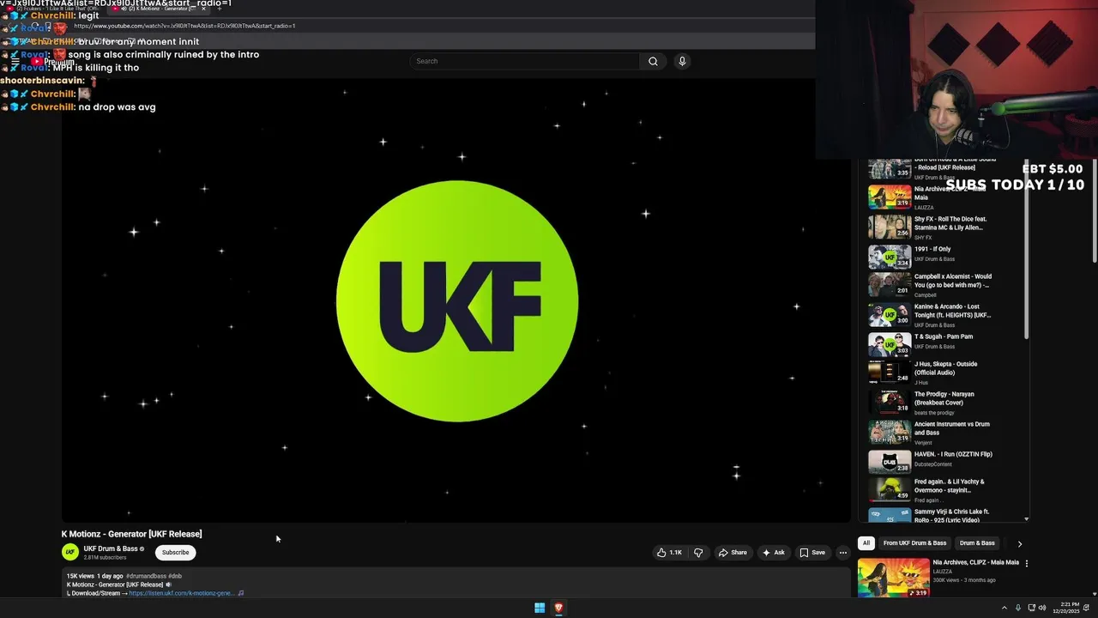Click the taskbar microphone tray icon
Screen dimensions: 1098x618
[1017, 608]
